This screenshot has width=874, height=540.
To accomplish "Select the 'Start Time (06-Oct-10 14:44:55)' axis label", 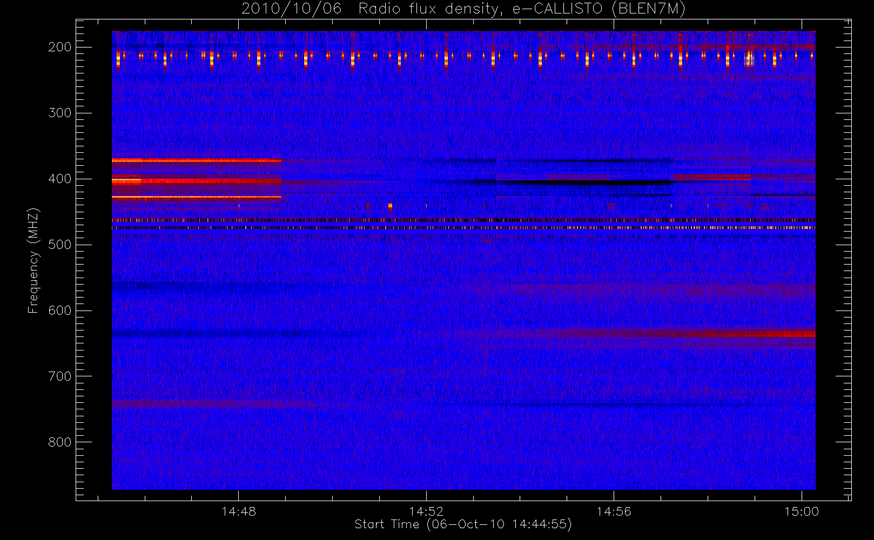I will point(463,524).
